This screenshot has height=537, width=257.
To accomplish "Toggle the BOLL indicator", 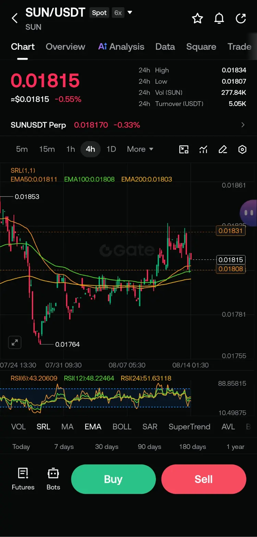I will 122,427.
